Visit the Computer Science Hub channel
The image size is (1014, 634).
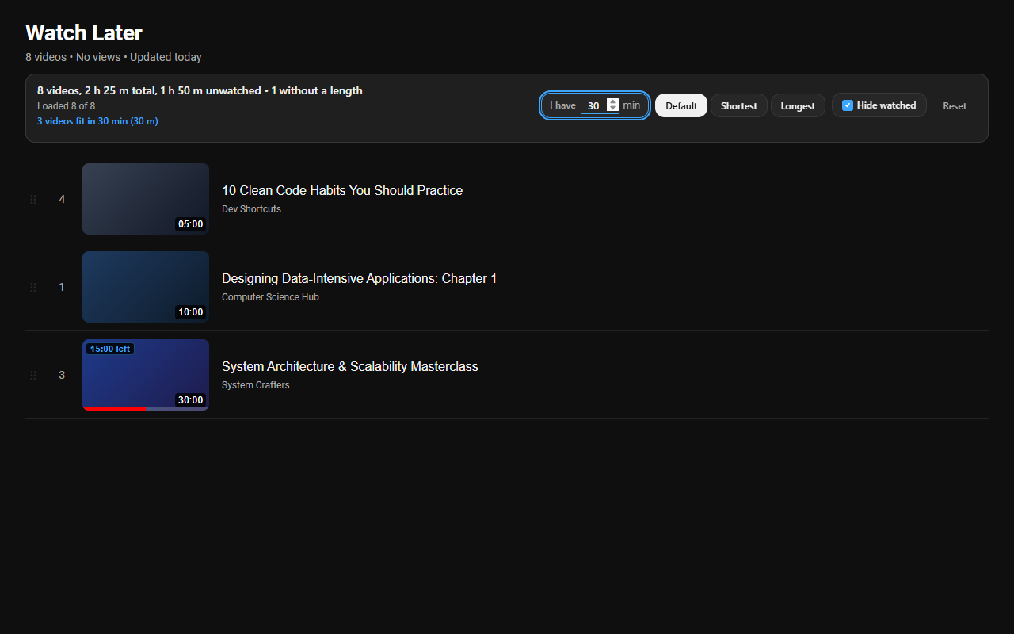click(270, 297)
